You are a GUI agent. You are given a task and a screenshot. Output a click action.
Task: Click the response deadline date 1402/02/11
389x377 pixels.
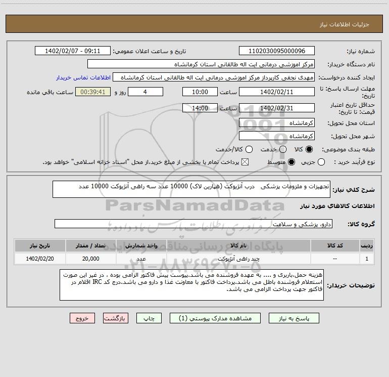277,92
